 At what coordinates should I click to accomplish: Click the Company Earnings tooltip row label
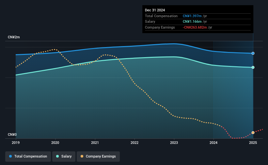[160, 27]
